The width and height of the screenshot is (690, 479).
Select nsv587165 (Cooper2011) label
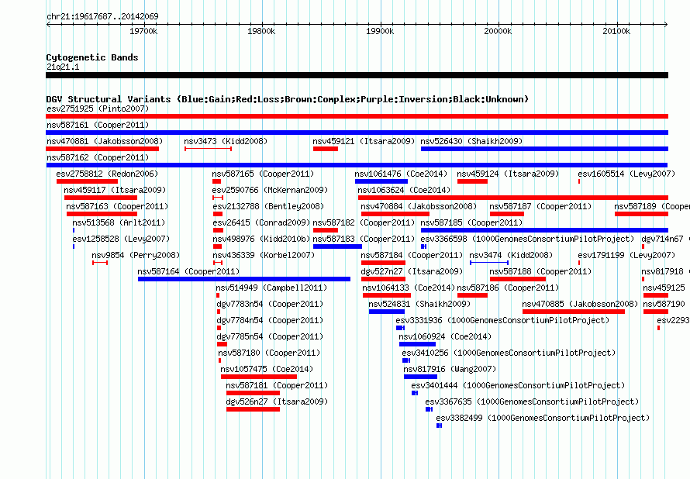pyautogui.click(x=263, y=174)
